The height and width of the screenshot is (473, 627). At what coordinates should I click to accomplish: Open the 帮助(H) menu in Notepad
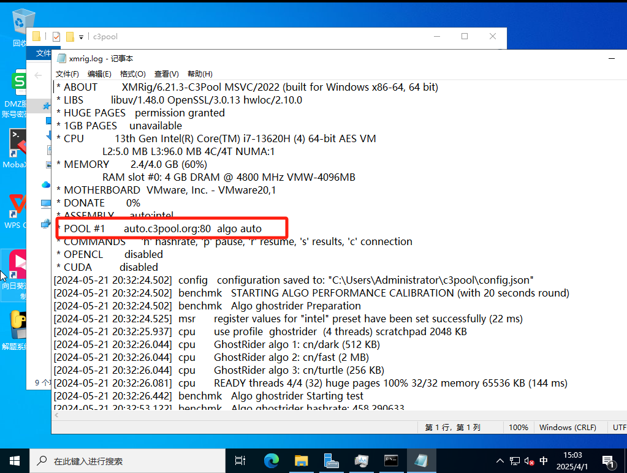[x=200, y=74]
